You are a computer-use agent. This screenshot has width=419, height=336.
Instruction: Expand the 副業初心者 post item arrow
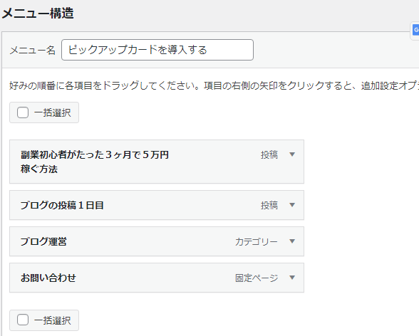(x=292, y=154)
